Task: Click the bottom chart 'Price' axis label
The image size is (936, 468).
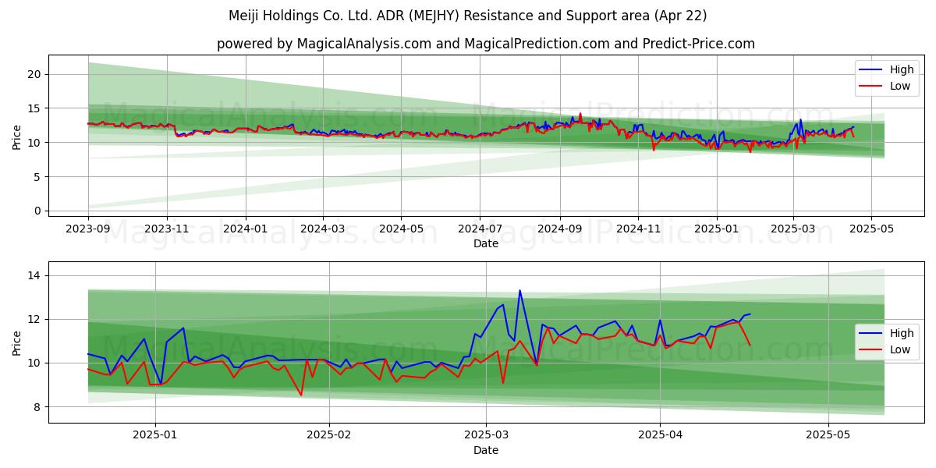Action: coord(17,342)
